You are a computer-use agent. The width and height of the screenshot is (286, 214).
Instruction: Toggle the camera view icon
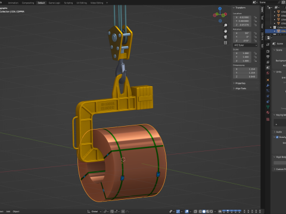pyautogui.click(x=225, y=37)
